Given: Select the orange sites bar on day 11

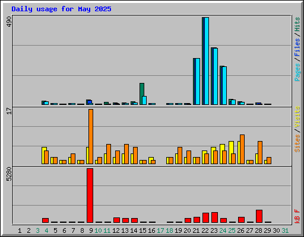Looking at the screenshot, I should (x=109, y=154).
